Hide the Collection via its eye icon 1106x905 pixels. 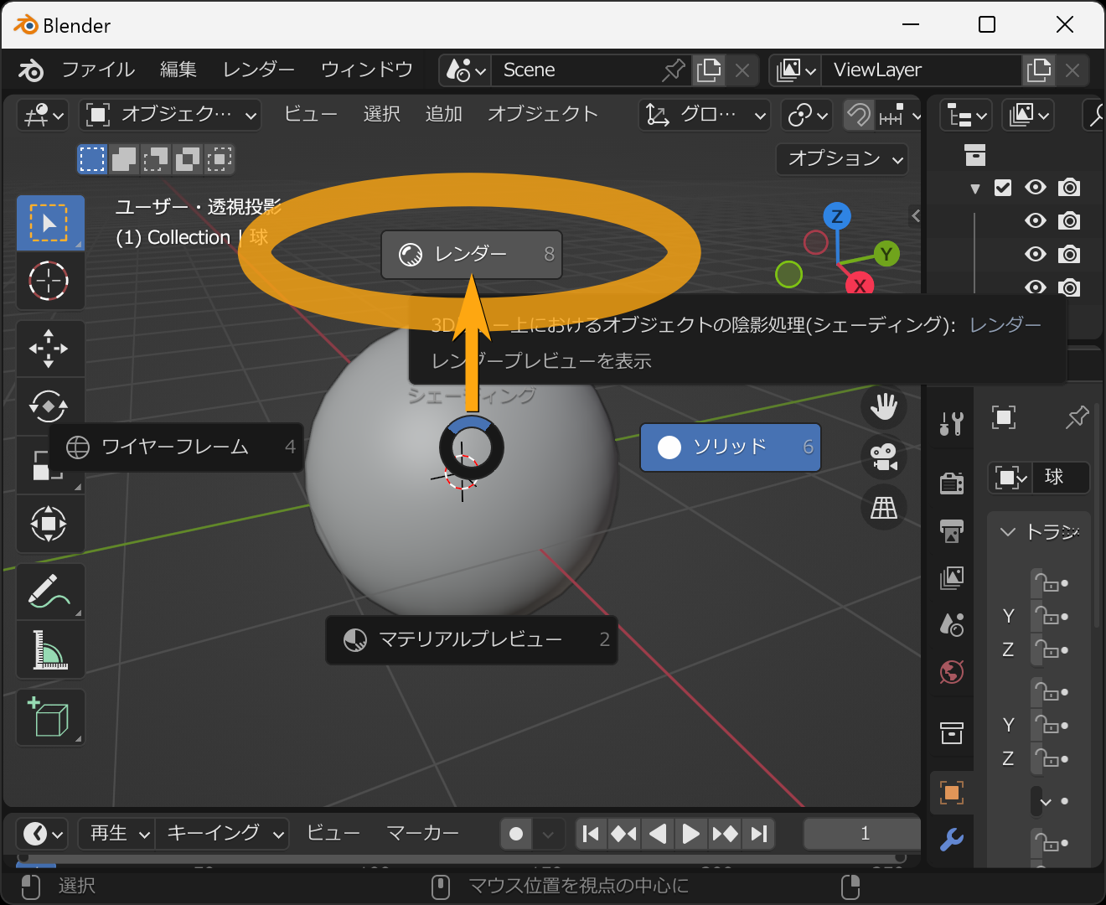pos(1036,188)
